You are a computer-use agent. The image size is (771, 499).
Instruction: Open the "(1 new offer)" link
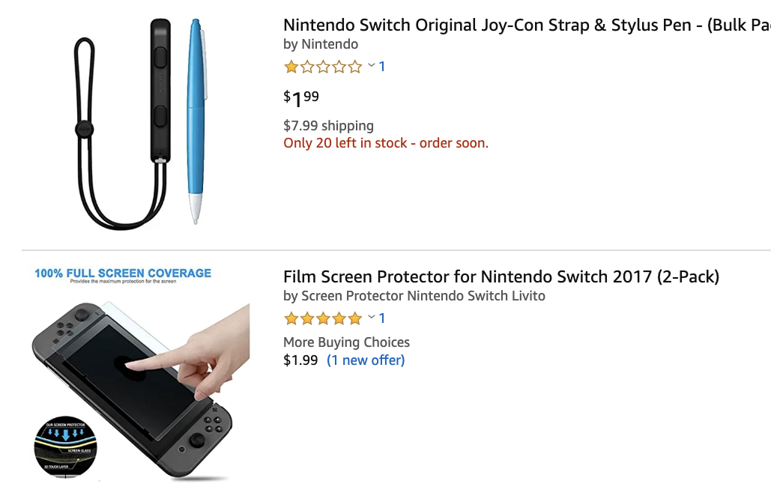coord(366,360)
